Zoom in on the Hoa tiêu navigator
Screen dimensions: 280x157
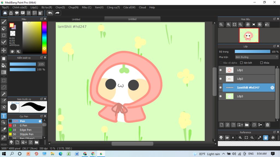[228, 25]
